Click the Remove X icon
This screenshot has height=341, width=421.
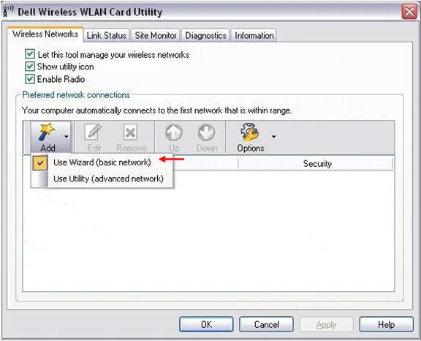coord(131,132)
